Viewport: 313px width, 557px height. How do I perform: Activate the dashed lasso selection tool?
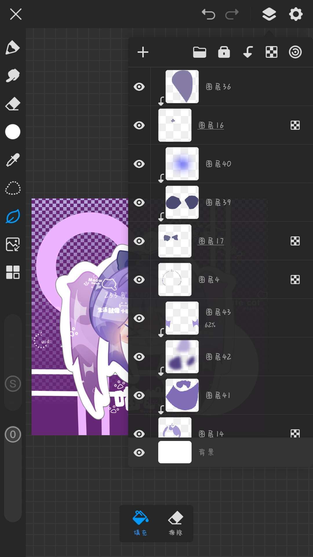(13, 188)
